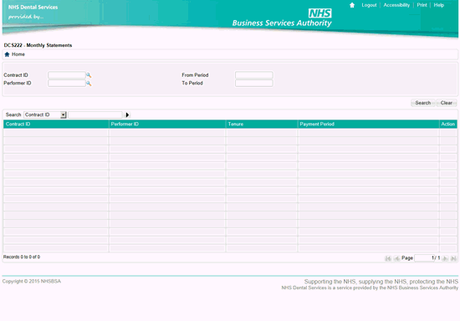
Task: Focus the To Period input field
Action: pos(254,84)
